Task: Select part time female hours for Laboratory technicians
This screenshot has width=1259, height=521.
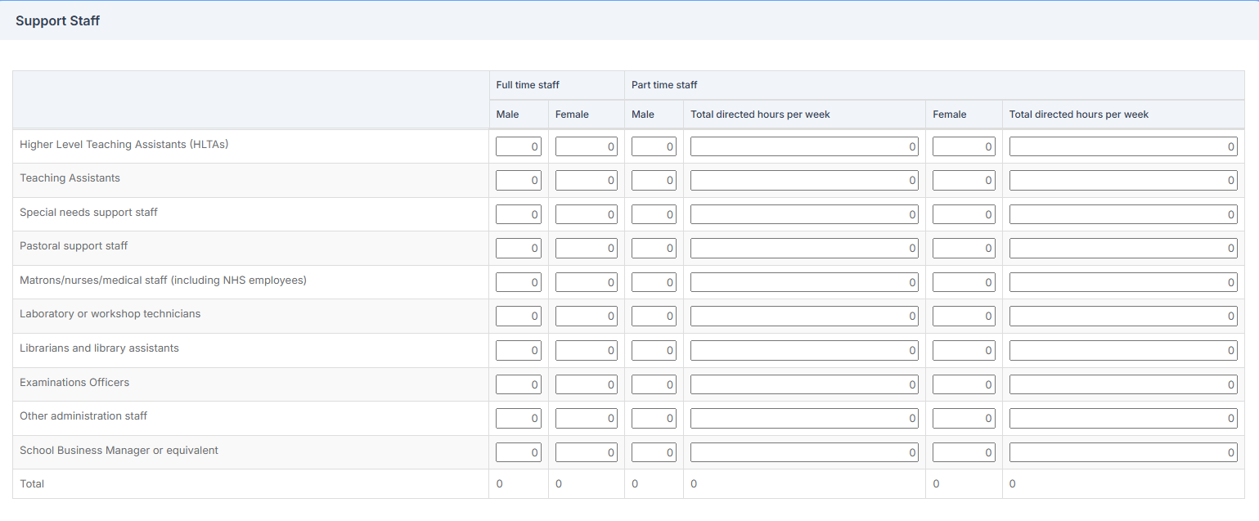Action: click(x=1122, y=317)
